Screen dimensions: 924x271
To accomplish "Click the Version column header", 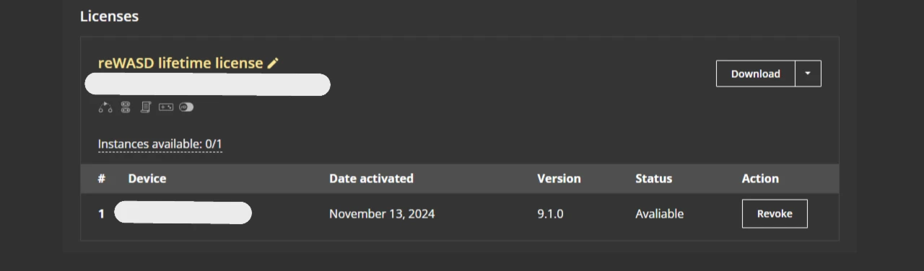I will 559,179.
